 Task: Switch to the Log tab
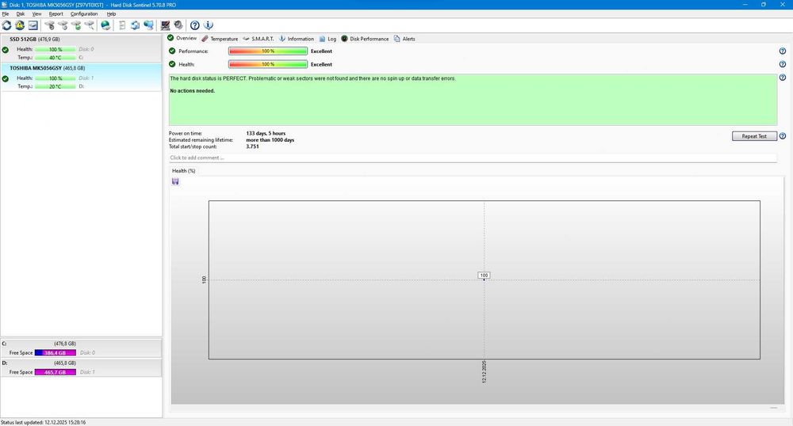click(x=328, y=39)
